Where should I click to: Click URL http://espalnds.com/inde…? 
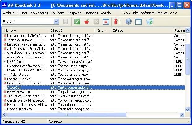71,92
